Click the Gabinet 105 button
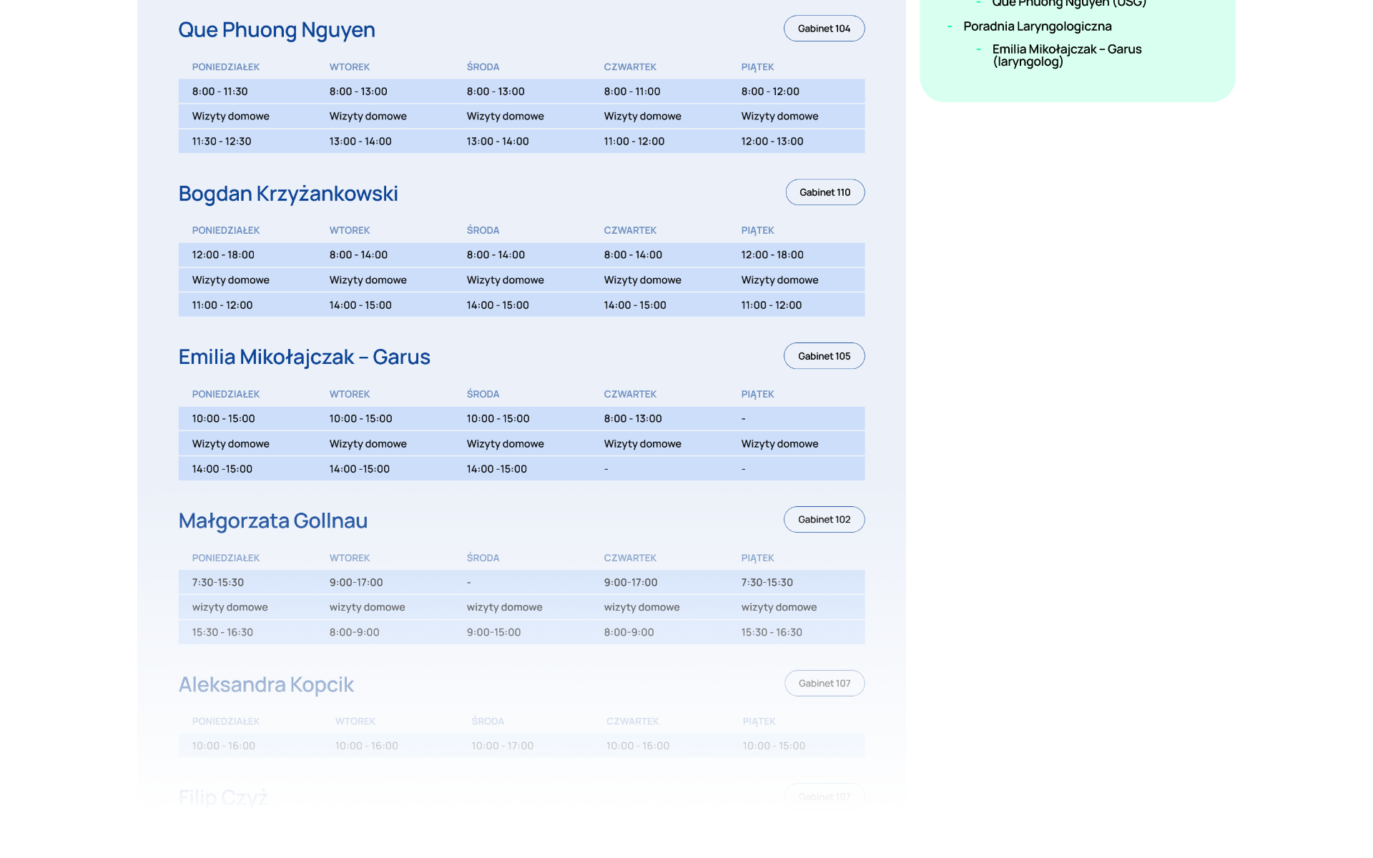 tap(824, 356)
